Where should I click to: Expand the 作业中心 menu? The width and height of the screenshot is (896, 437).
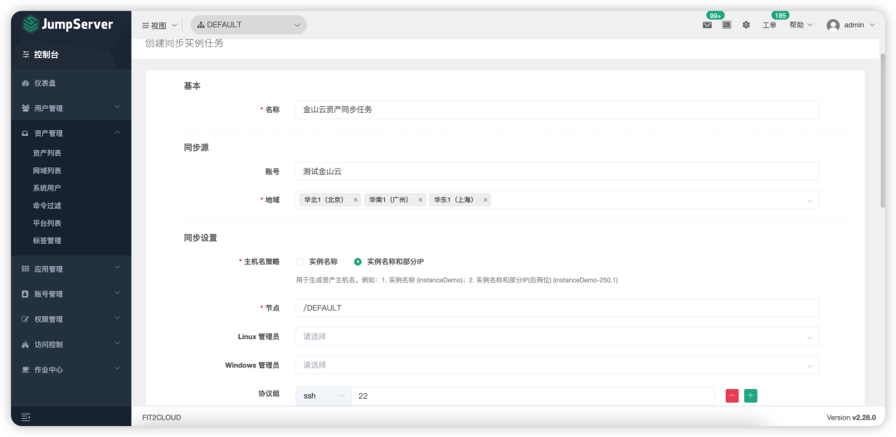(71, 370)
